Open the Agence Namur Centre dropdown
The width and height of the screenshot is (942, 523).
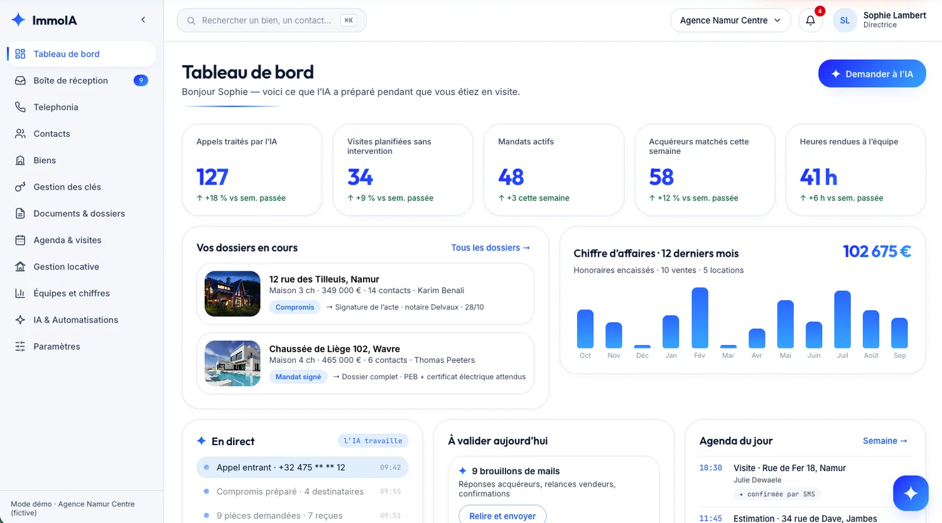[730, 20]
